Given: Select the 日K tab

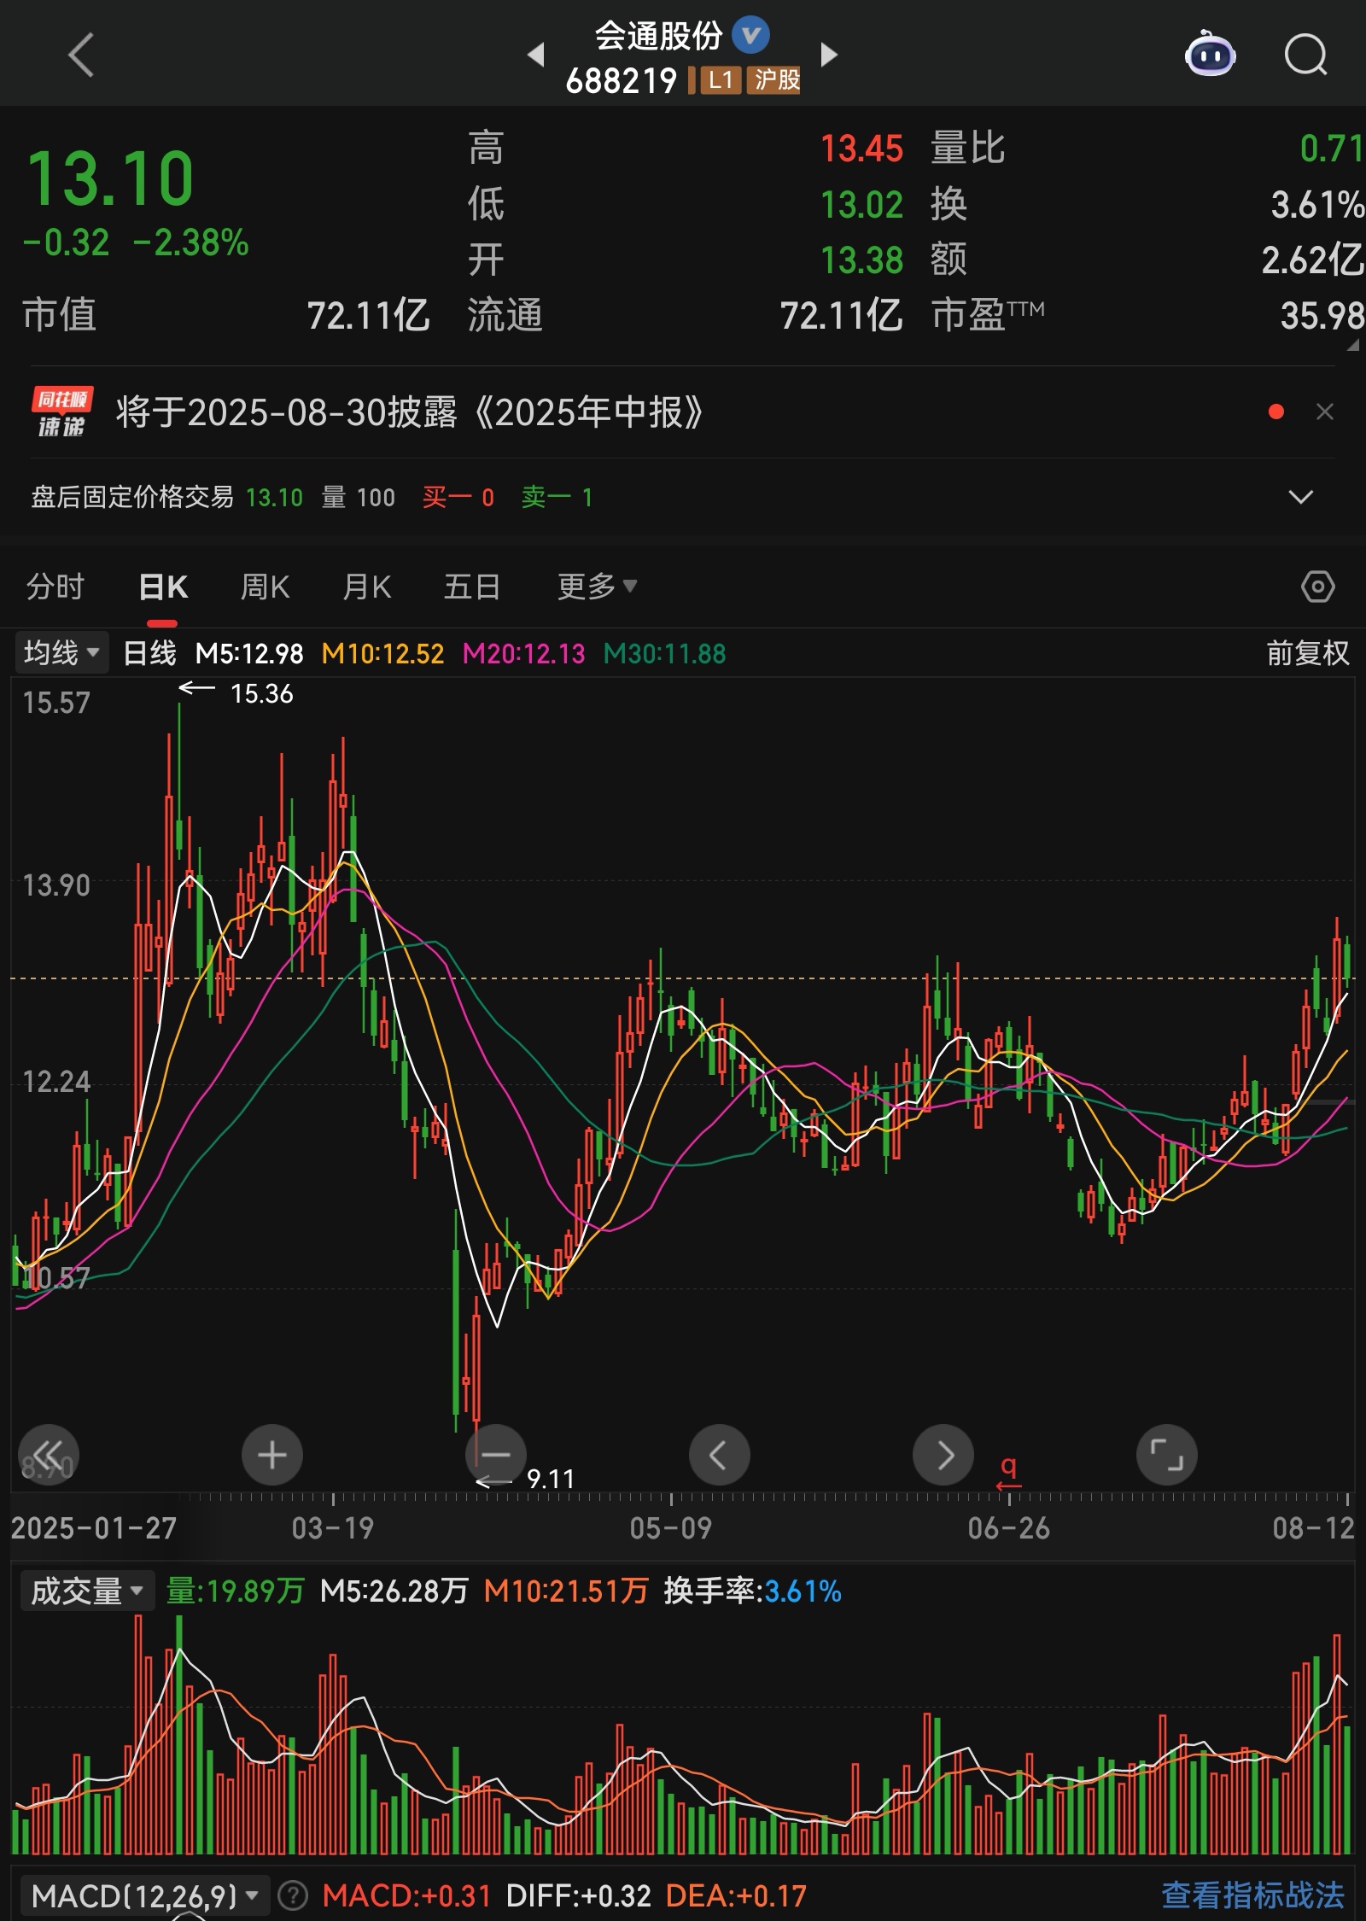Looking at the screenshot, I should pos(163,587).
